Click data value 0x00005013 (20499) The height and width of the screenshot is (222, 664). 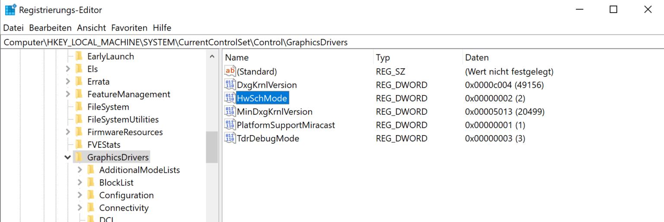pyautogui.click(x=504, y=111)
